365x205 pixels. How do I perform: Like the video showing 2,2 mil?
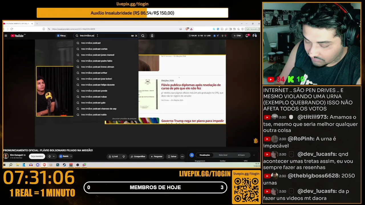113,156
